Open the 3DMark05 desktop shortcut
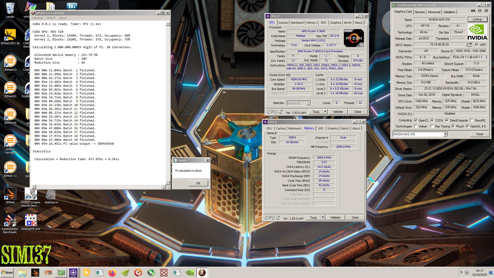494x278 pixels. [10, 90]
